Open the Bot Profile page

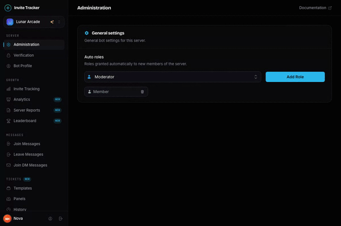[34, 66]
